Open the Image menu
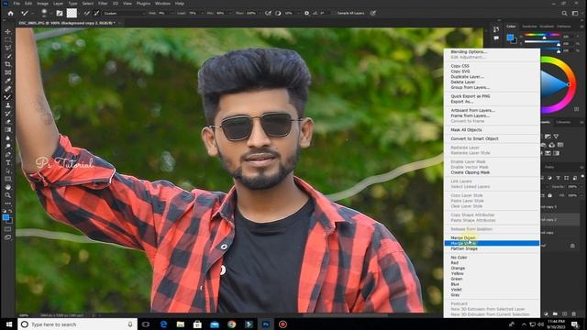587x330 pixels. coord(42,4)
